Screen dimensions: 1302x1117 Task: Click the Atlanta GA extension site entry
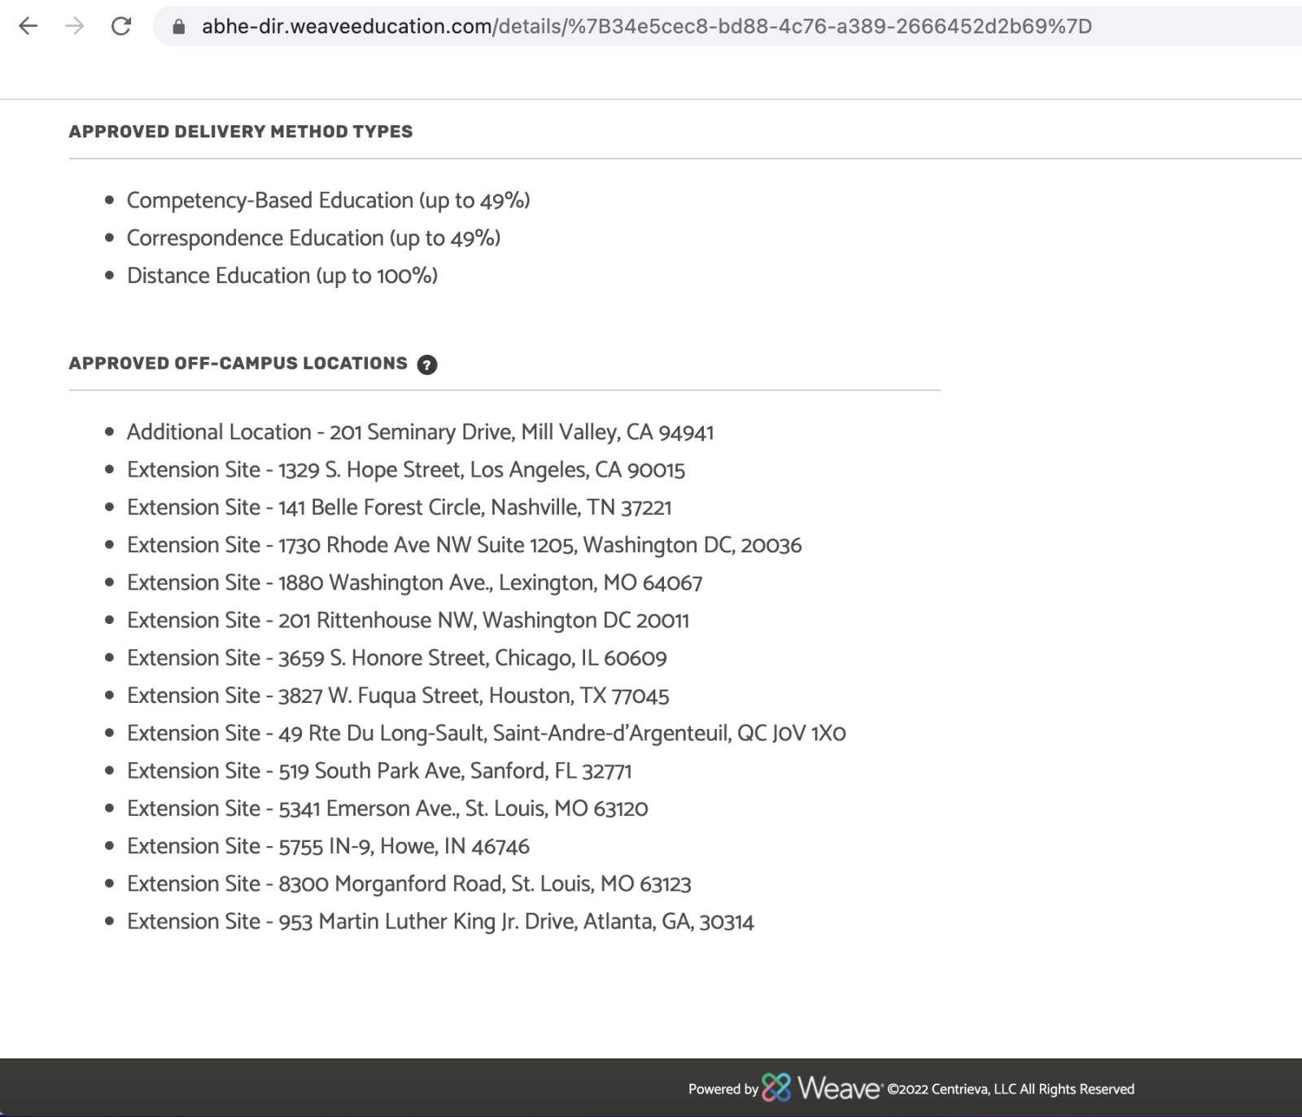(x=439, y=922)
